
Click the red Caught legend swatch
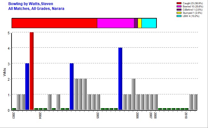[179, 3]
